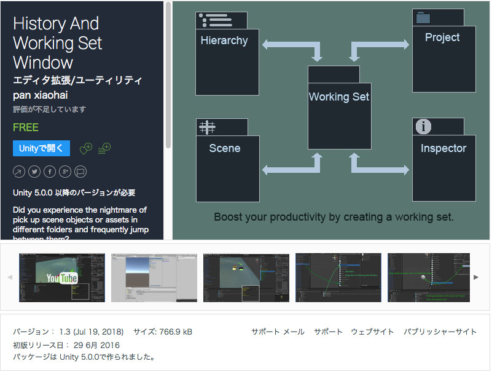Image resolution: width=492 pixels, height=372 pixels.
Task: Open the third screenshot thumbnail with yellow cars
Action: click(246, 278)
